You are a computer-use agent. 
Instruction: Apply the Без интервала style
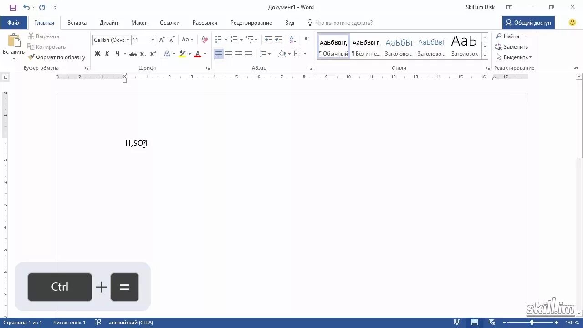(x=366, y=46)
